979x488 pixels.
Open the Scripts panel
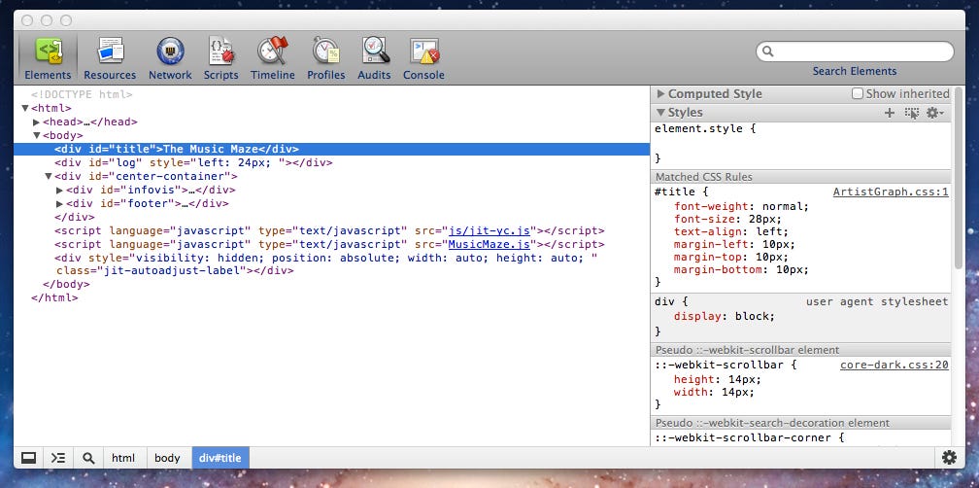(x=221, y=58)
